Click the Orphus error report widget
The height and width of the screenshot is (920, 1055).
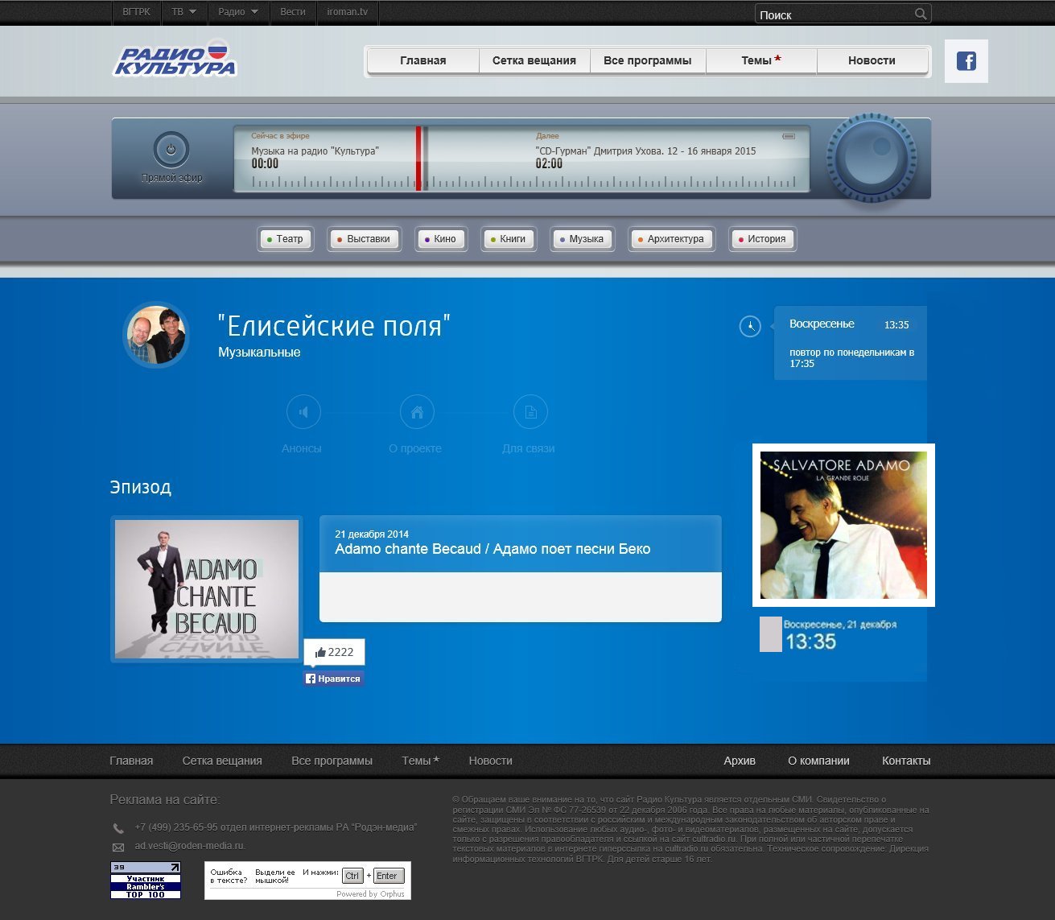coord(307,881)
